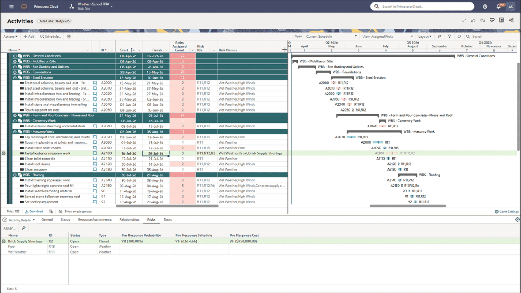
Task: Click the settings gear in the details panel
Action: tap(517, 220)
